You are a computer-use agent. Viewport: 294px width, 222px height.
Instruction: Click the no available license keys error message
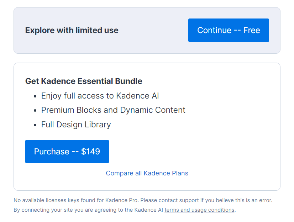coord(143,200)
